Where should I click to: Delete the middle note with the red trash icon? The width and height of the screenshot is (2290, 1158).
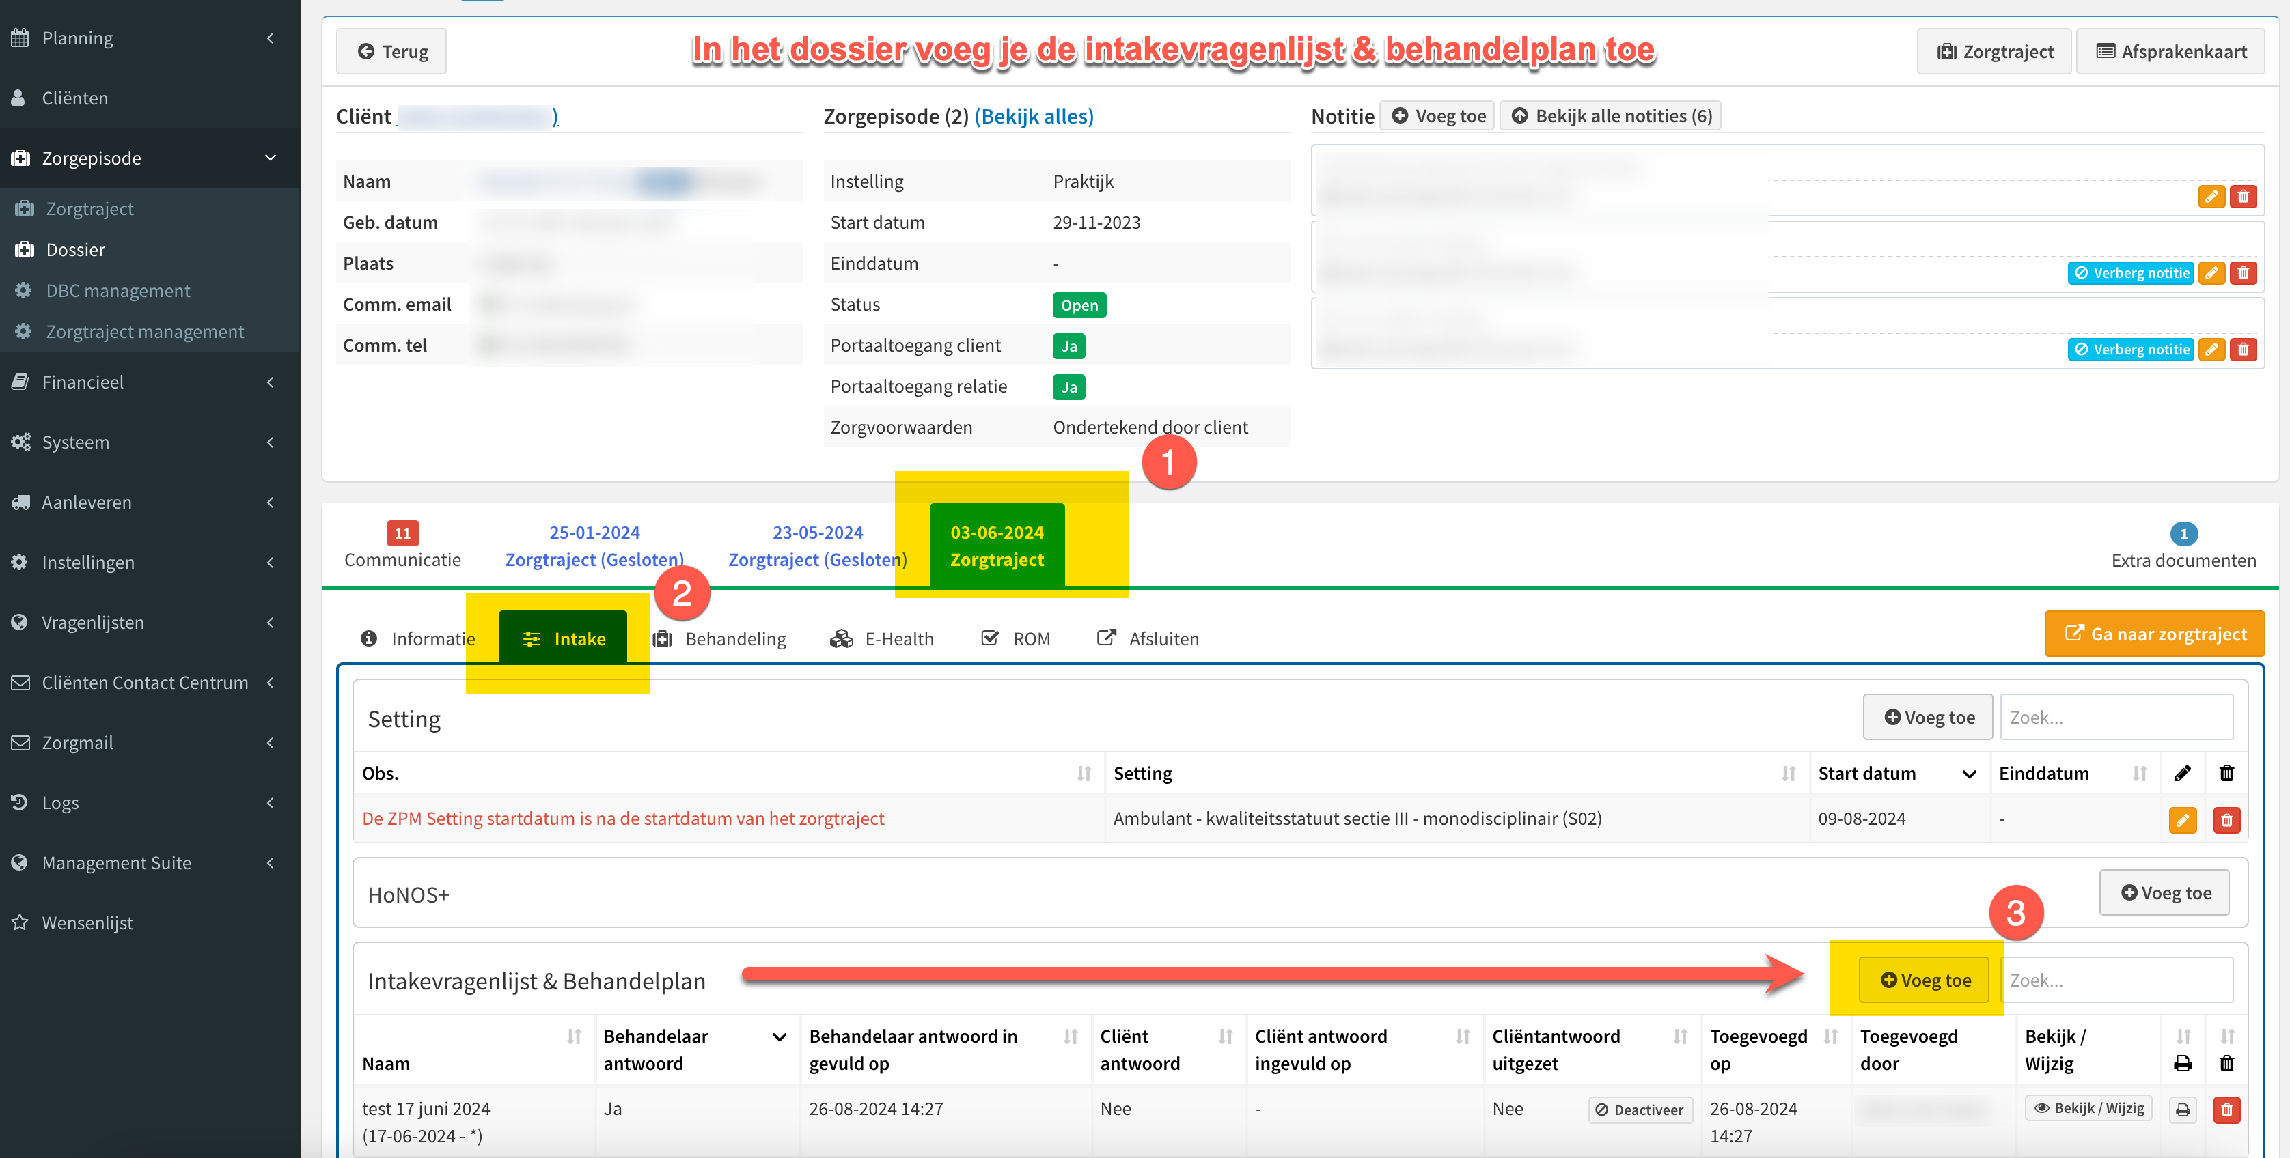click(x=2243, y=273)
